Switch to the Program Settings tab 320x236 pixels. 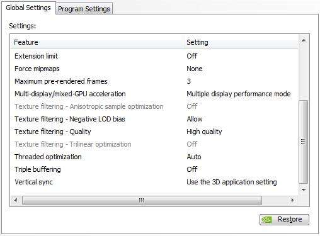pyautogui.click(x=84, y=9)
